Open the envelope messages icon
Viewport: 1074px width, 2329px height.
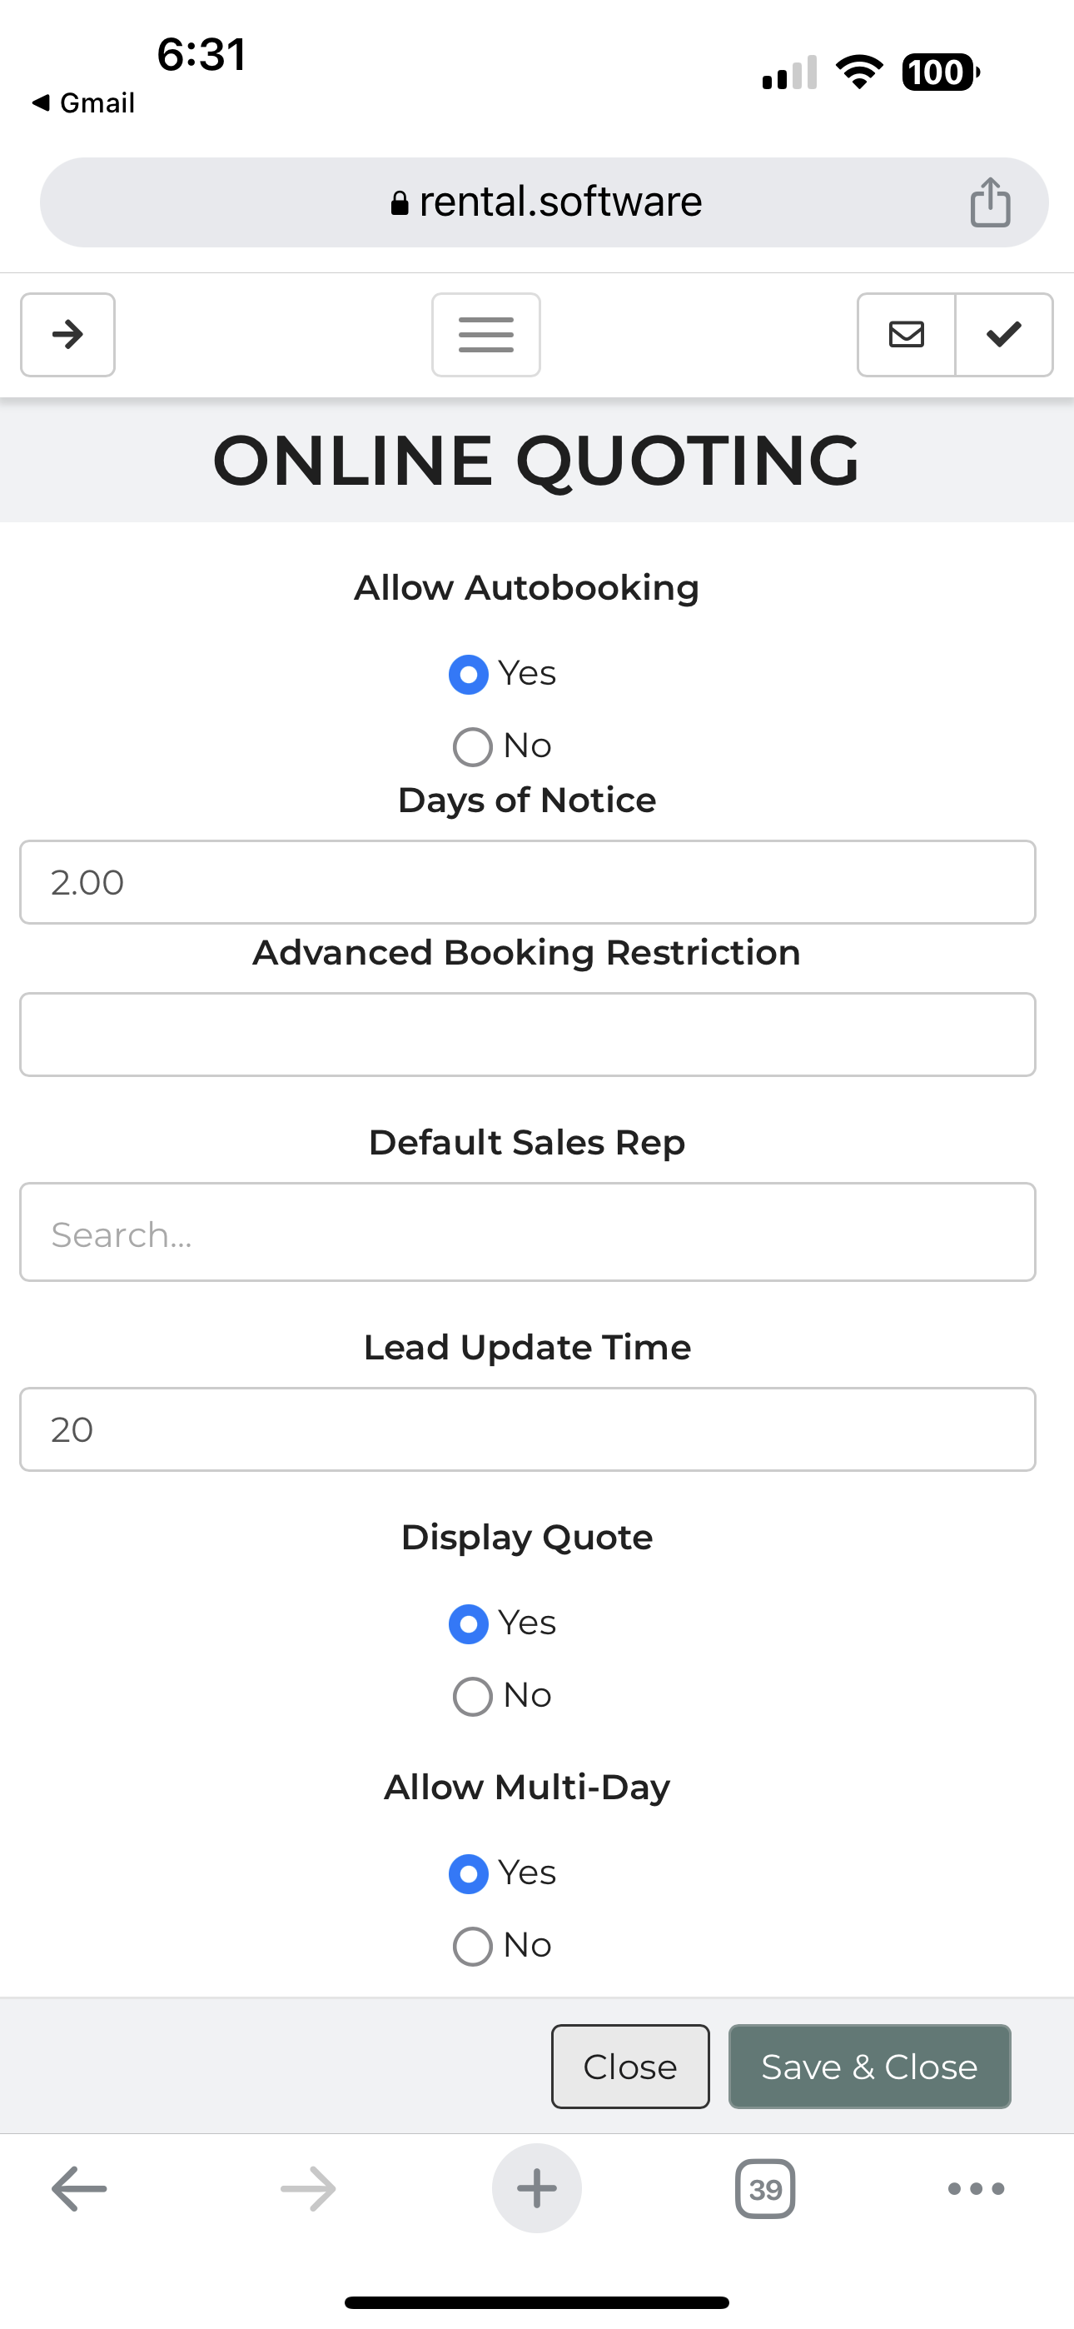[x=906, y=335]
